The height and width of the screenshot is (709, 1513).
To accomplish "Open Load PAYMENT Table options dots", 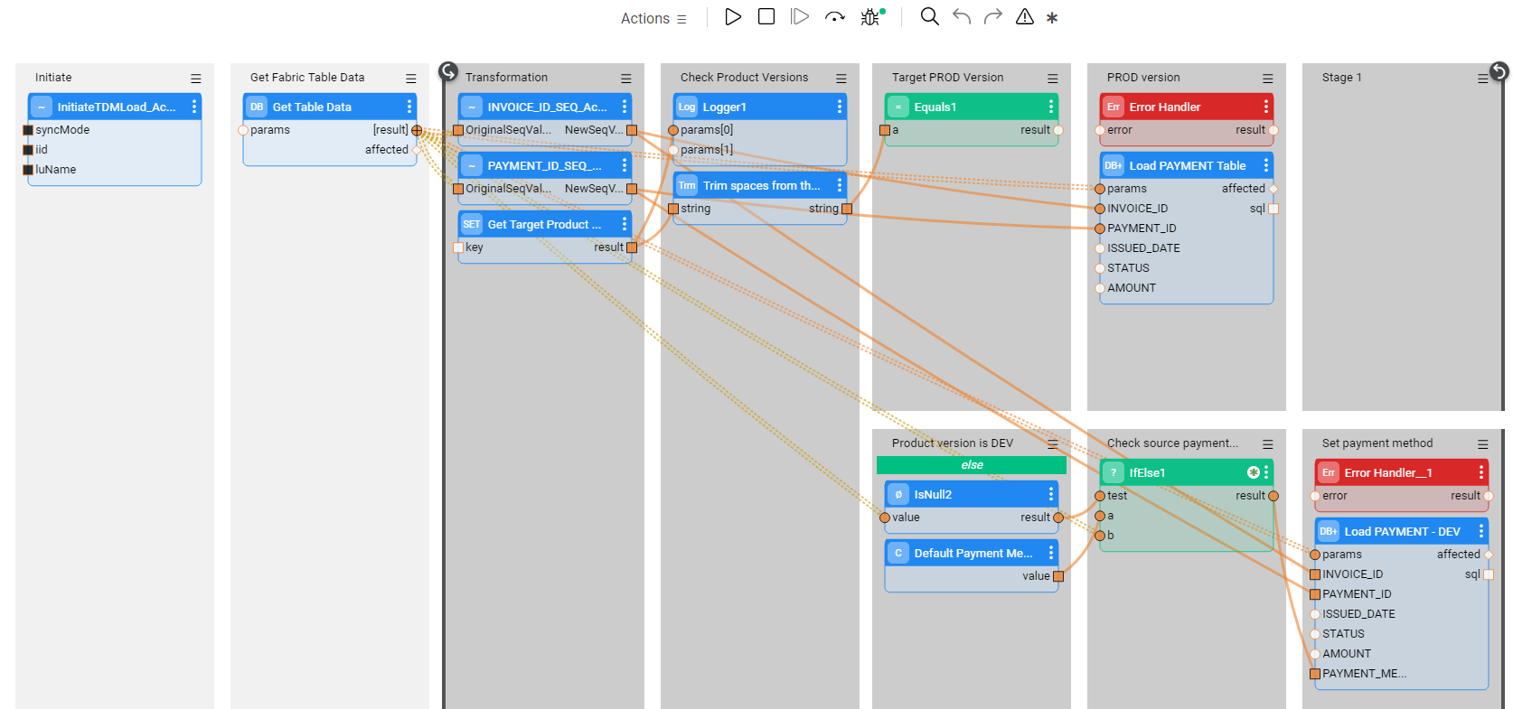I will coord(1266,165).
